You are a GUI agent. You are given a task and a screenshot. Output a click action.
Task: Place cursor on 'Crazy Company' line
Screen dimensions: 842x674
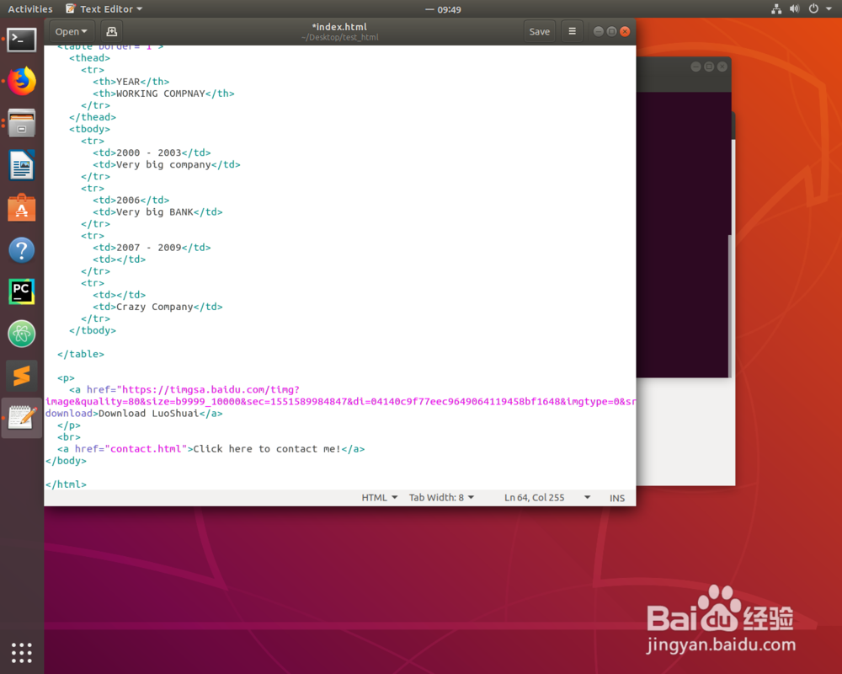[x=158, y=307]
